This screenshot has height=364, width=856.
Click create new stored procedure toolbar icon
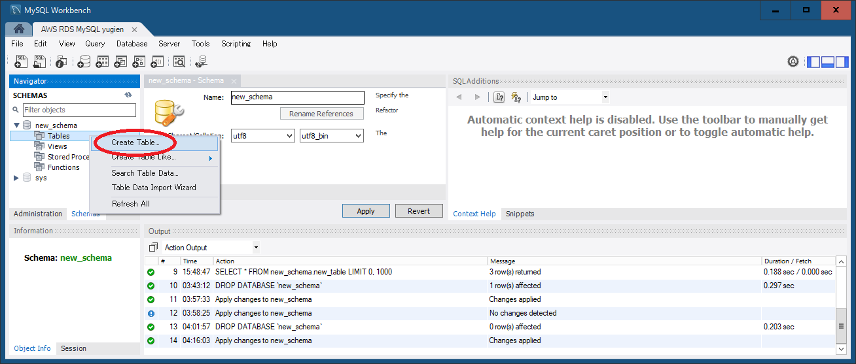[x=139, y=61]
